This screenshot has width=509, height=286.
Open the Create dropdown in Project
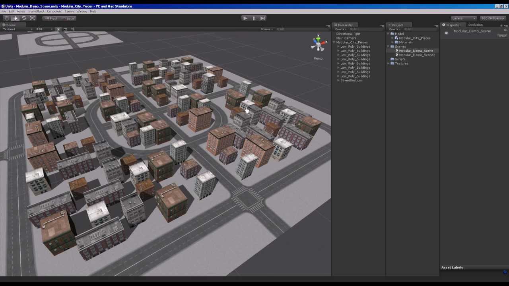[394, 29]
